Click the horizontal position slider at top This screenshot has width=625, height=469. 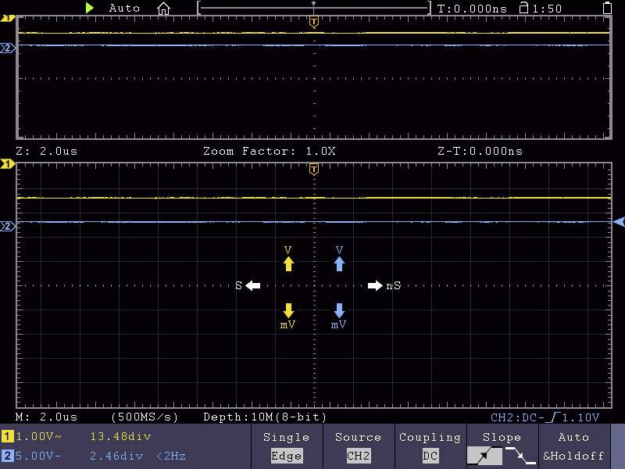(314, 7)
